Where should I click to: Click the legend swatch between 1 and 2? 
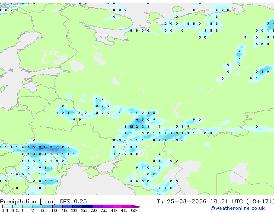point(27,206)
